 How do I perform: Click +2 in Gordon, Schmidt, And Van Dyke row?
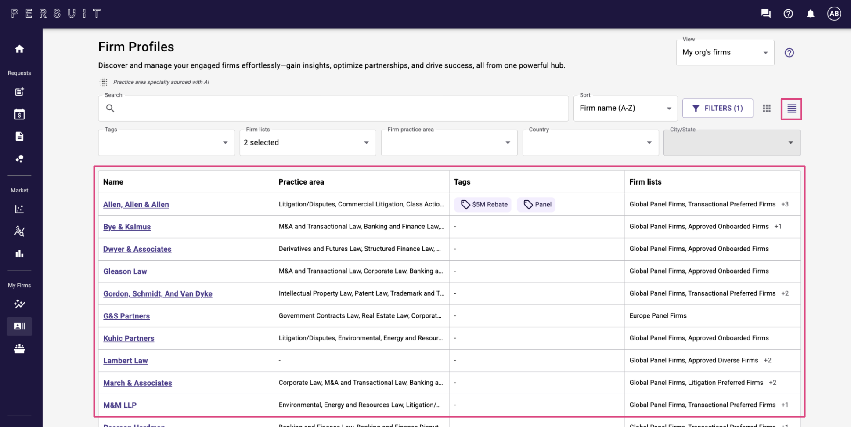(x=785, y=293)
